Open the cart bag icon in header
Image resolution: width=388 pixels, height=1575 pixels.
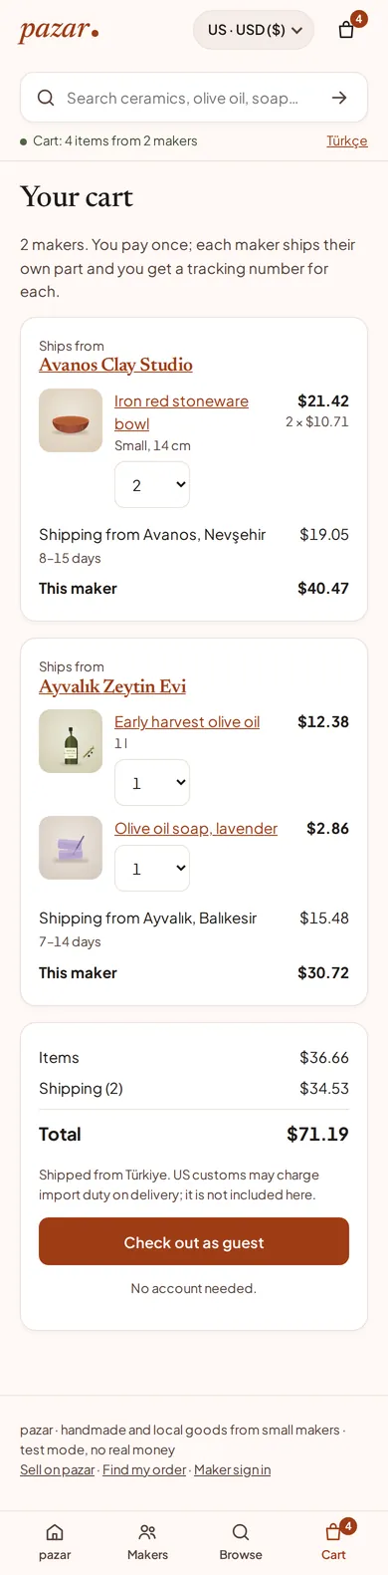pyautogui.click(x=346, y=29)
